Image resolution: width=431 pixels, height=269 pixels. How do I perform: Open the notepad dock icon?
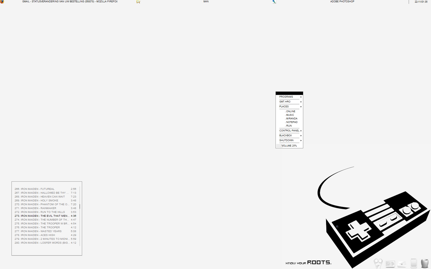[414, 263]
